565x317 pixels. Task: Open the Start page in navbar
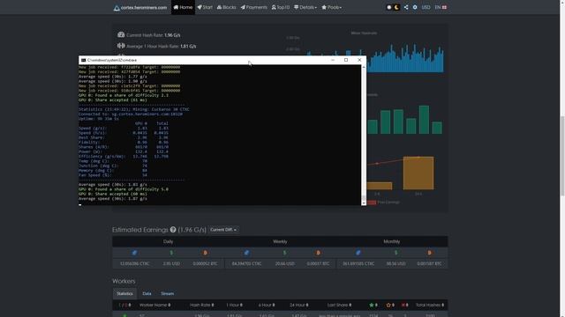(x=205, y=7)
